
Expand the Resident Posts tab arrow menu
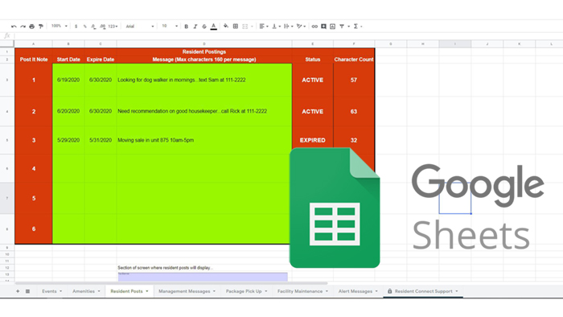click(147, 291)
